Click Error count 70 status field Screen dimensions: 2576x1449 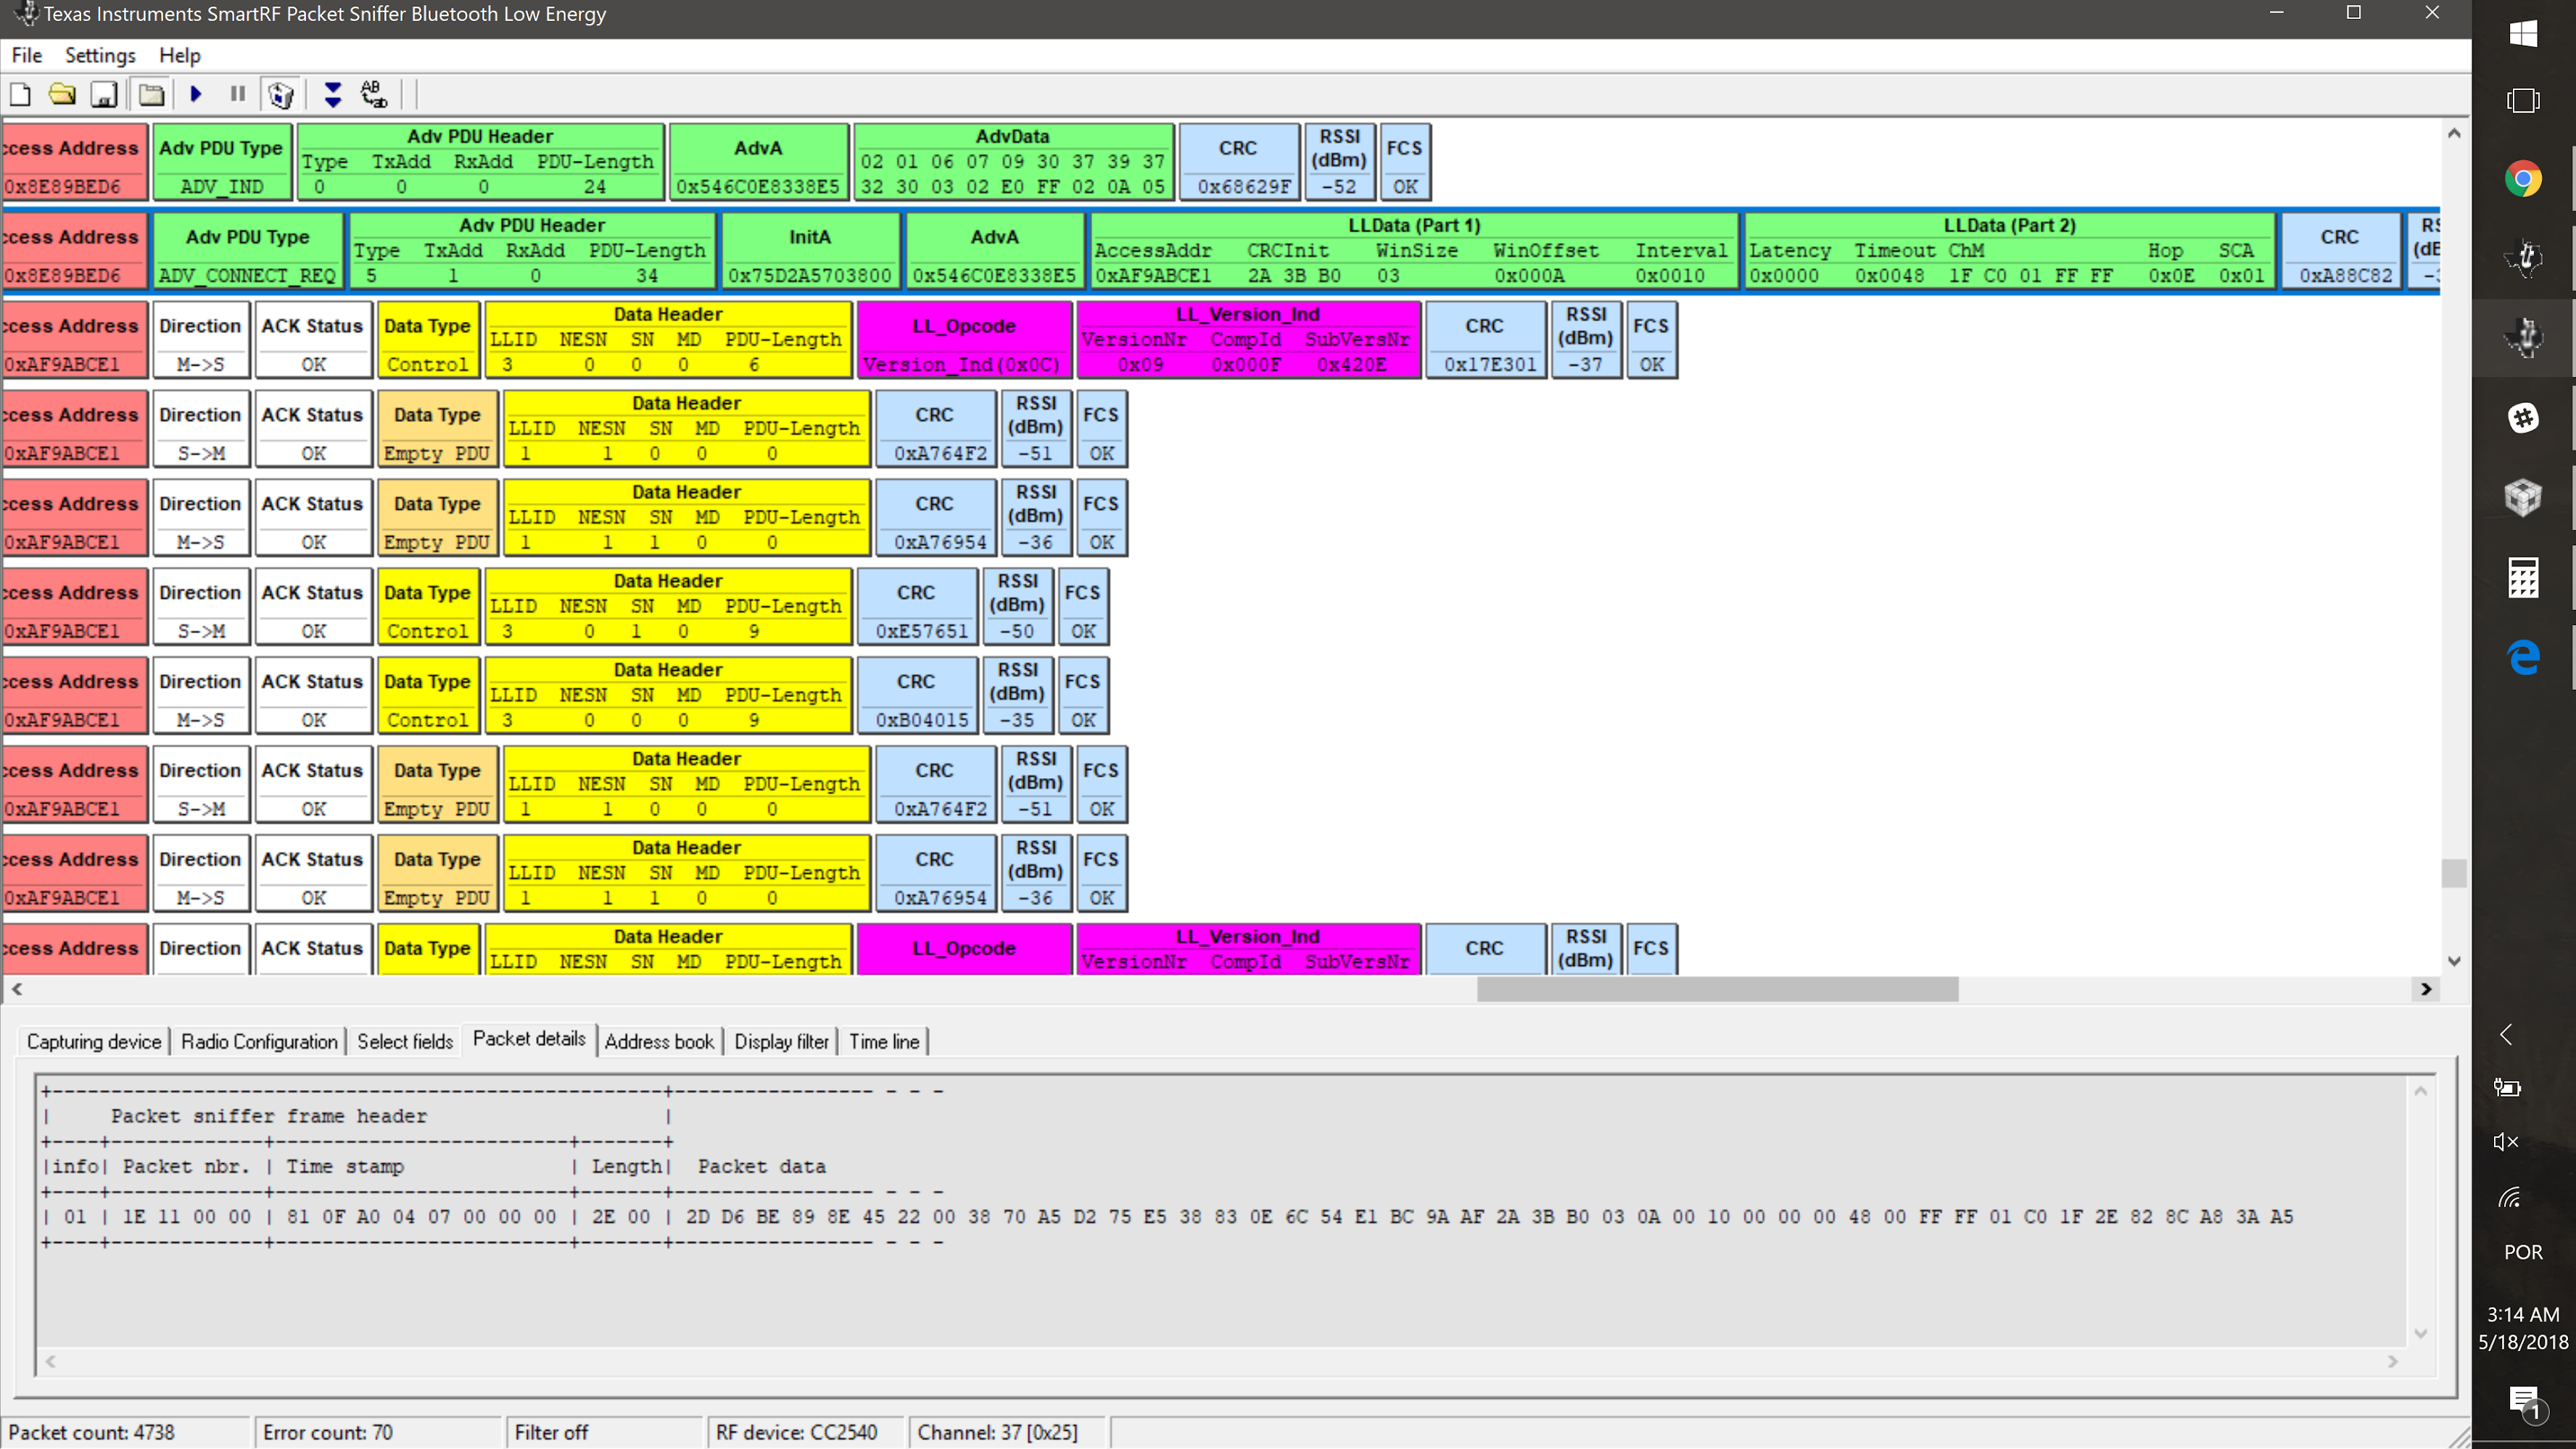pyautogui.click(x=378, y=1432)
